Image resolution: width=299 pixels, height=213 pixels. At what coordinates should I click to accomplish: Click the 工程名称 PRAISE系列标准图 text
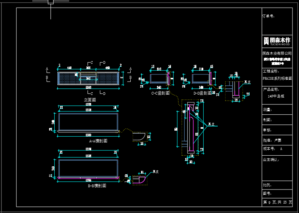(x=277, y=78)
